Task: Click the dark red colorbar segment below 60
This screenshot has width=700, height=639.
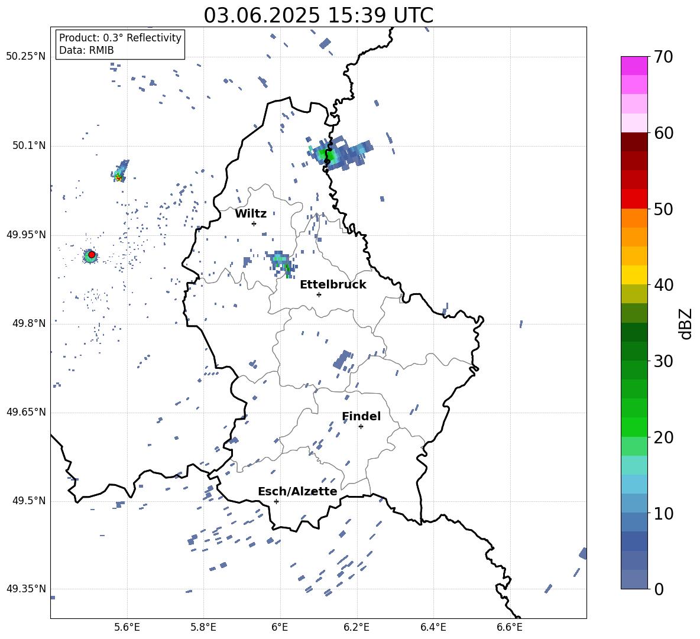Action: (634, 142)
